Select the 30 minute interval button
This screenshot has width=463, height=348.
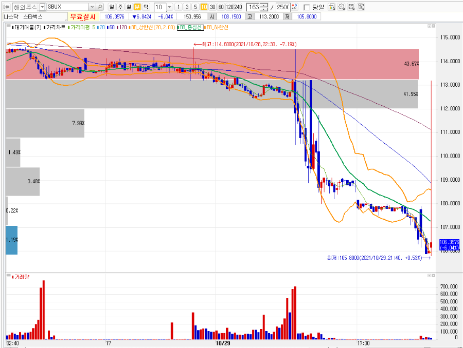212,7
